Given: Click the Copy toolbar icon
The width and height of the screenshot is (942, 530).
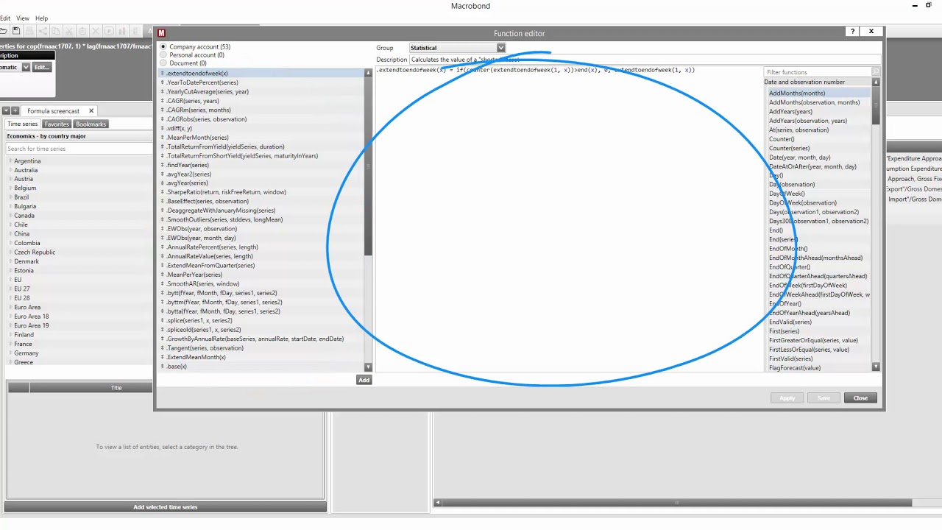Looking at the screenshot, I should coord(56,31).
